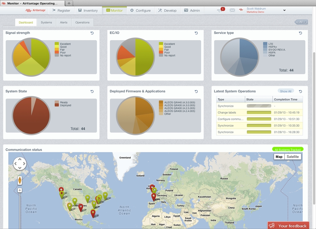316x229 pixels.
Task: Click Show All in Latest System Operations
Action: (286, 91)
